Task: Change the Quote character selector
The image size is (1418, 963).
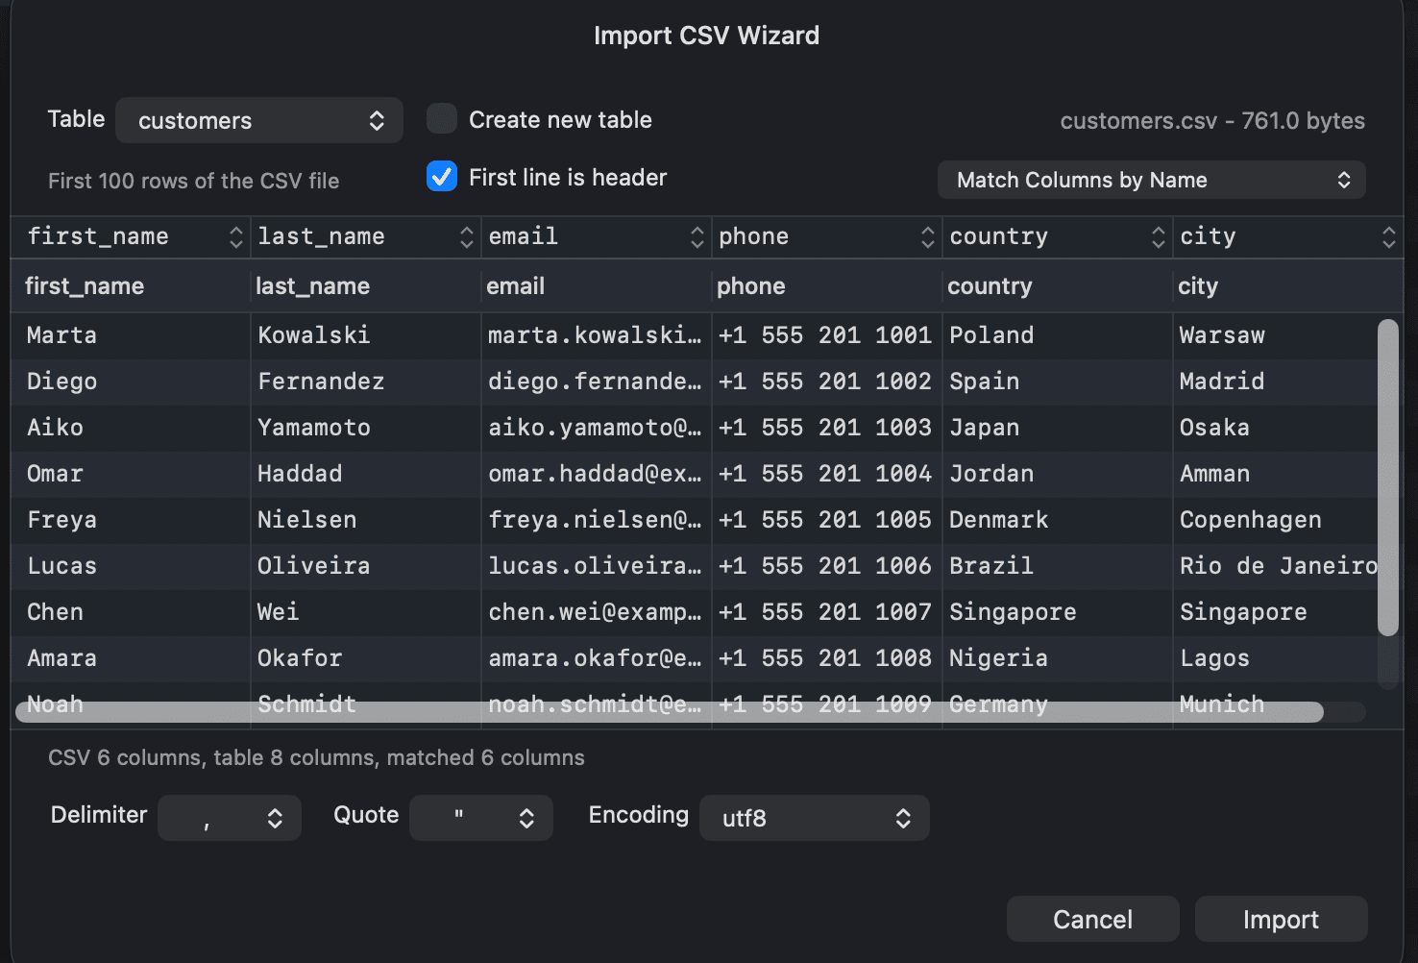Action: click(x=481, y=818)
